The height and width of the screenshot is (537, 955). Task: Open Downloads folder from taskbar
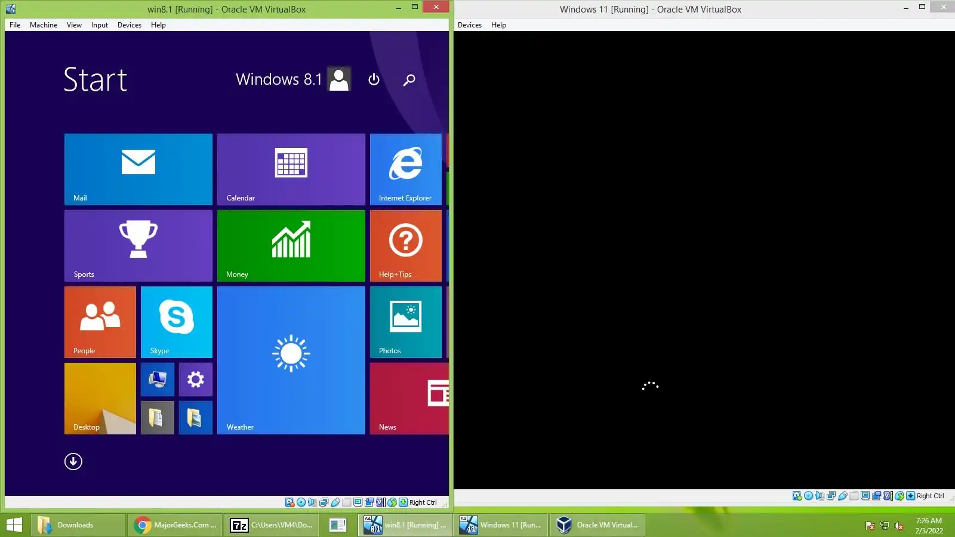pyautogui.click(x=78, y=525)
